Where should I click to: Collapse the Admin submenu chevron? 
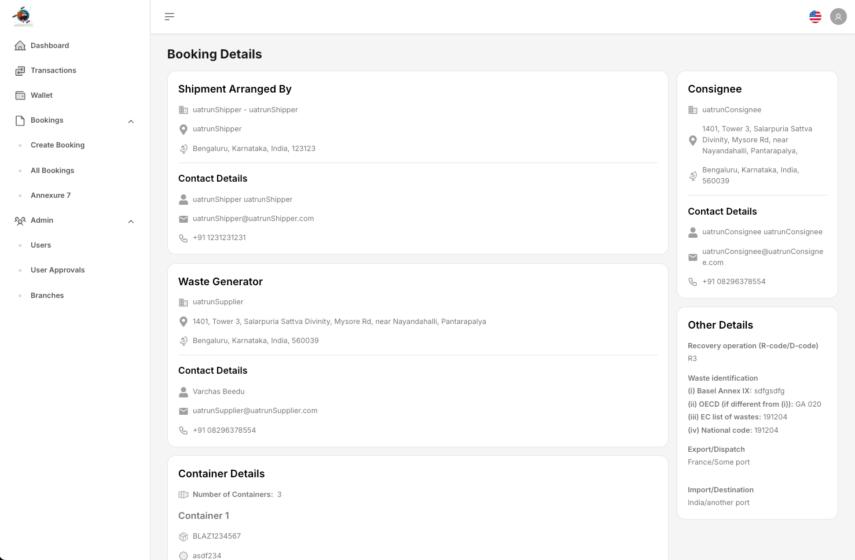pos(131,222)
